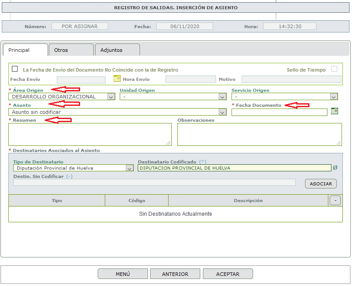Go back with the ANTERIOR button
This screenshot has height=286, width=353.
[175, 274]
